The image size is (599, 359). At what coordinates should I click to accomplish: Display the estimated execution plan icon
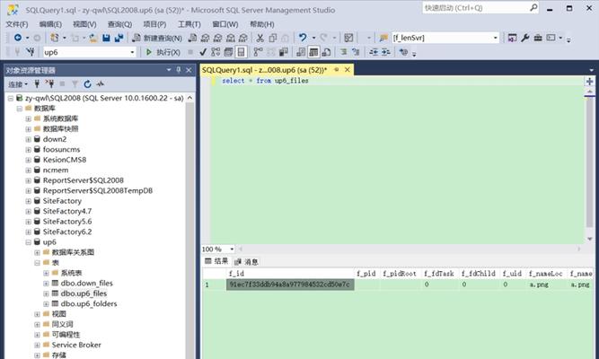click(216, 52)
